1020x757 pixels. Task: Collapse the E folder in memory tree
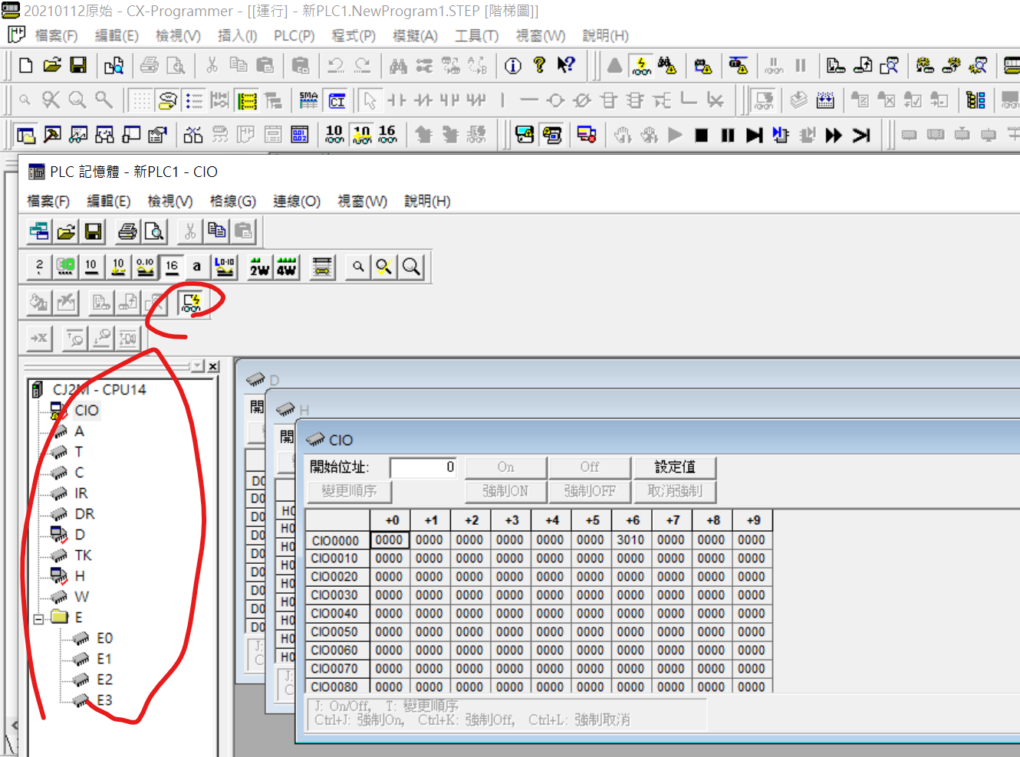coord(38,618)
